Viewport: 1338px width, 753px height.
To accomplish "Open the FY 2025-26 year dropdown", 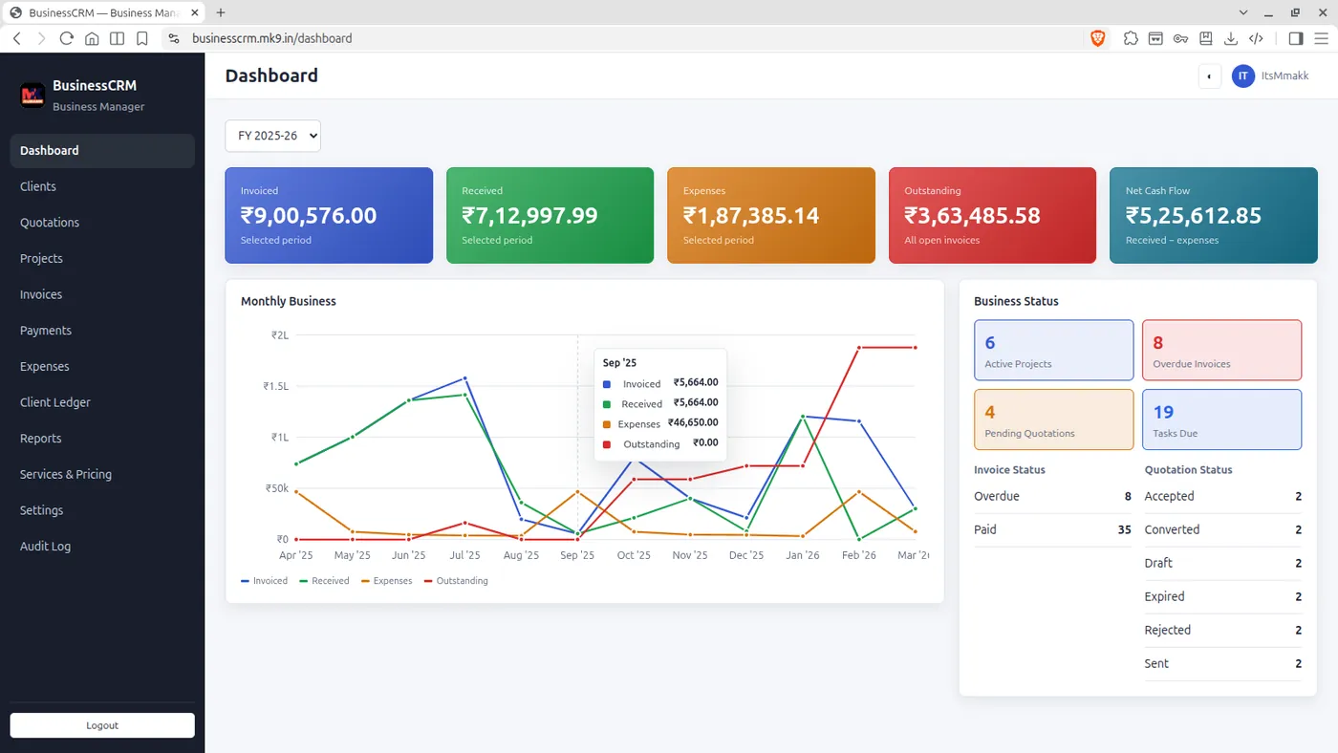I will [x=272, y=136].
